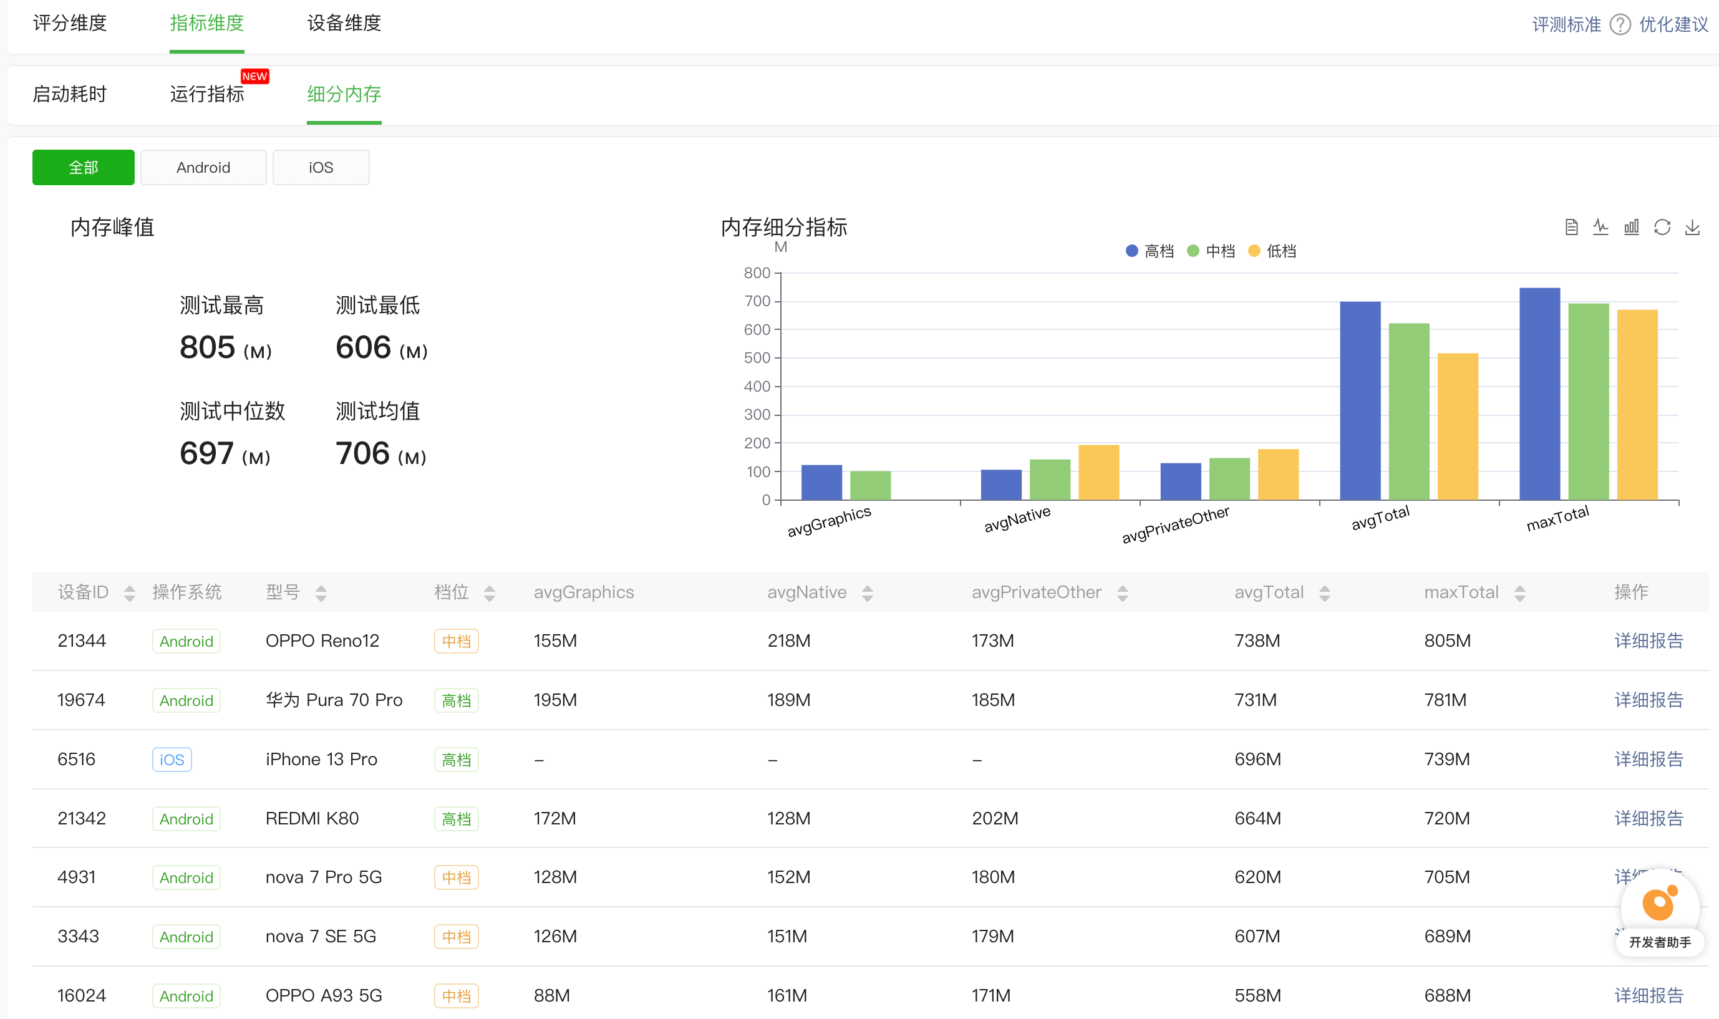1719x1019 pixels.
Task: Sort by avgTotal column arrows
Action: (1325, 593)
